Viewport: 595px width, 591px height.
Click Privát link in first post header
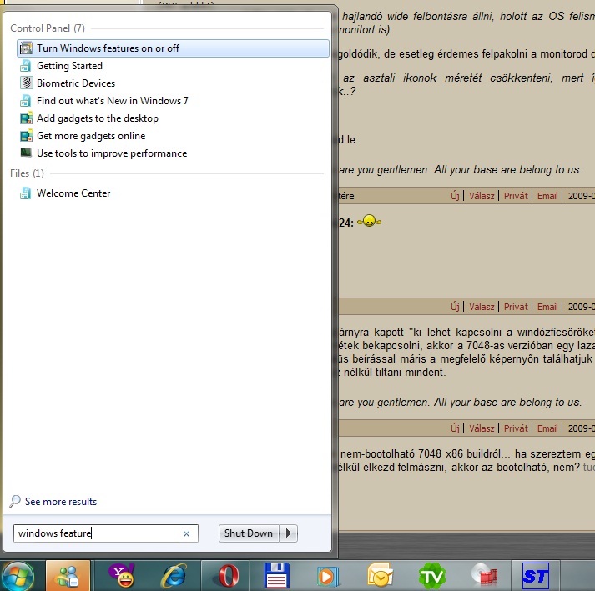click(x=516, y=196)
